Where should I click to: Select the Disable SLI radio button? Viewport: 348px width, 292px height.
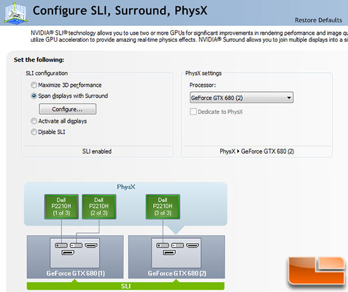coord(34,132)
